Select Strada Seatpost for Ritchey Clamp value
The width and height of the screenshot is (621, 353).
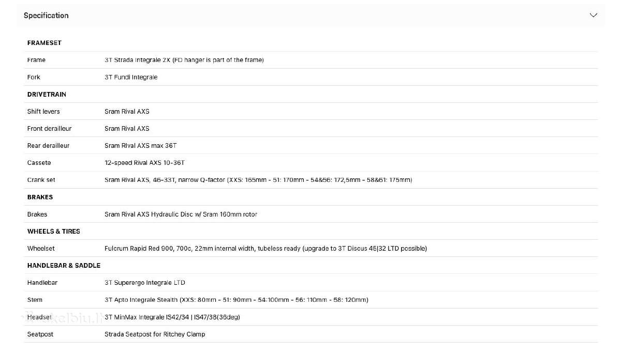[x=155, y=334]
